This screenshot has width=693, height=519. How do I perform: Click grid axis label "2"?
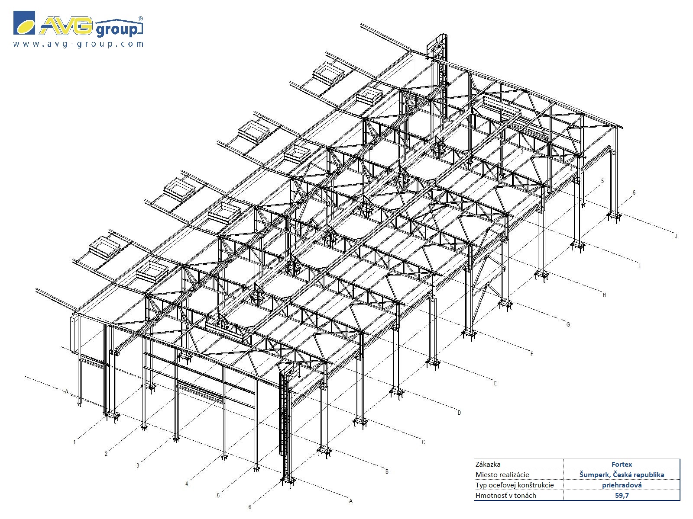coord(106,454)
